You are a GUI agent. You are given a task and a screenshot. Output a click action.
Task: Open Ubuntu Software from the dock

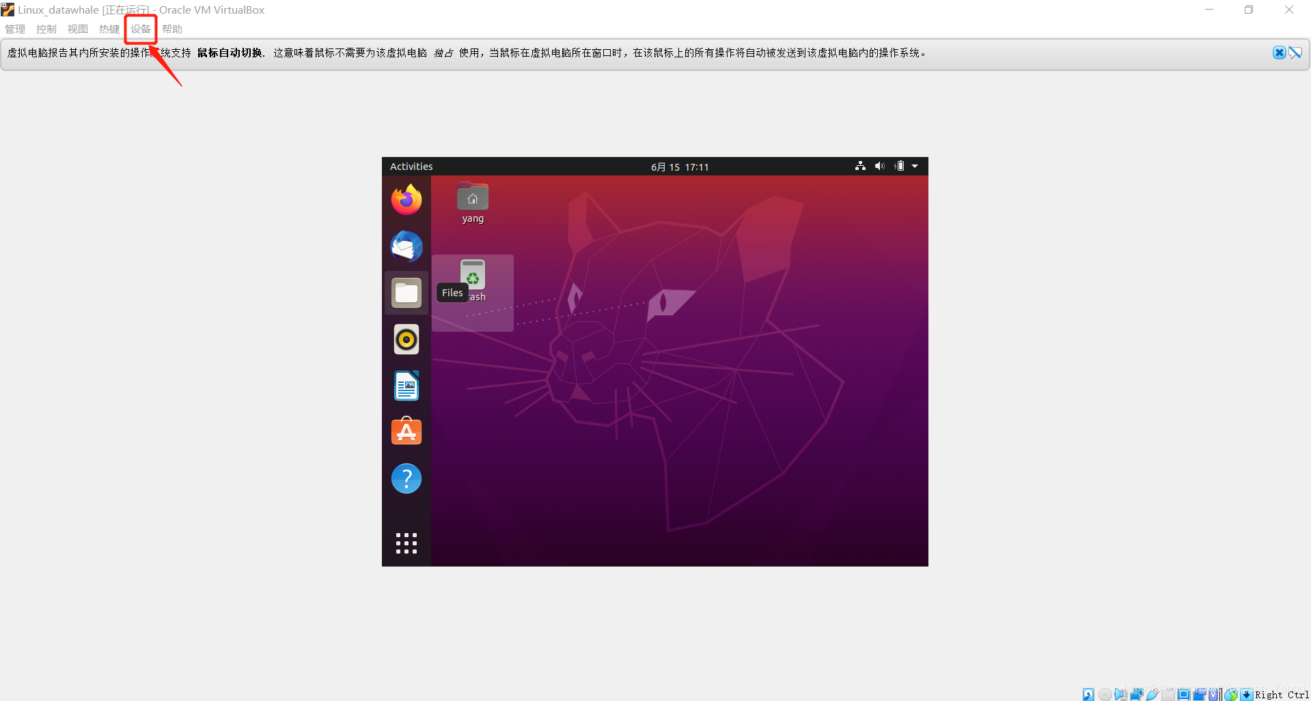(406, 431)
